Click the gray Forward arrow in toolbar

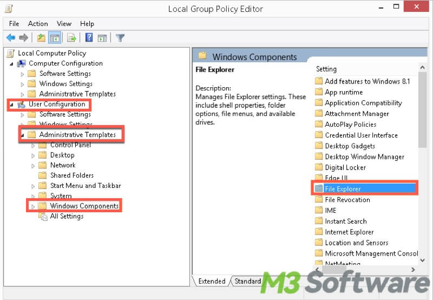point(24,37)
